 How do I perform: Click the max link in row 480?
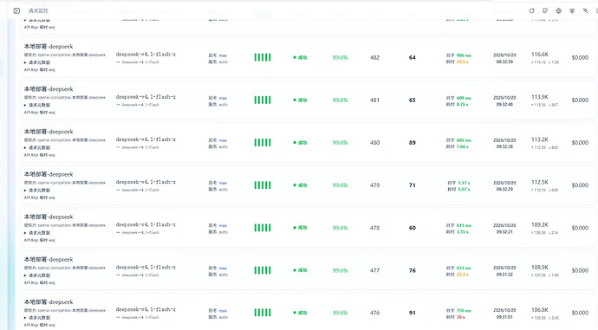coord(223,140)
